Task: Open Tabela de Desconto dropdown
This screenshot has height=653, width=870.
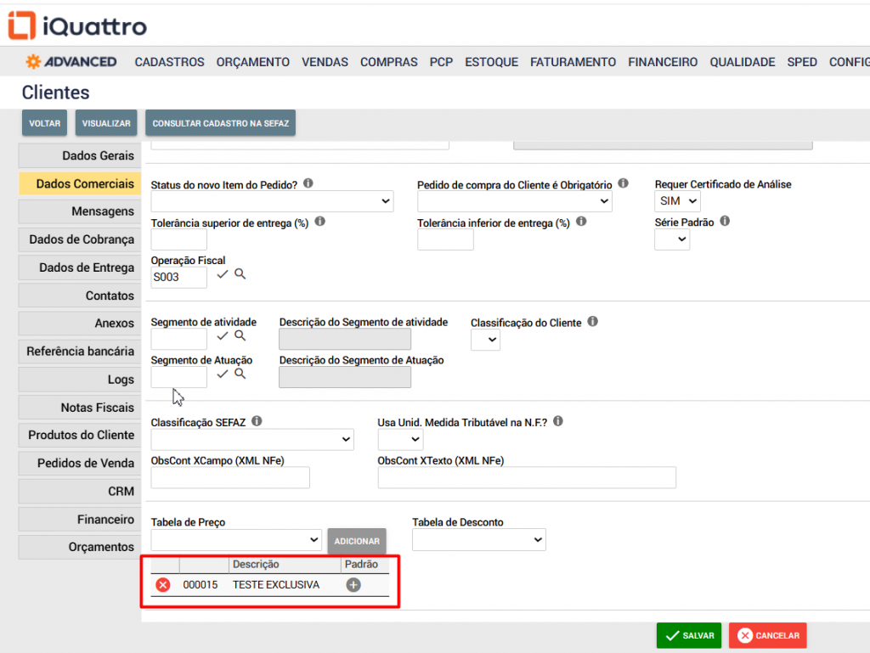Action: 479,540
